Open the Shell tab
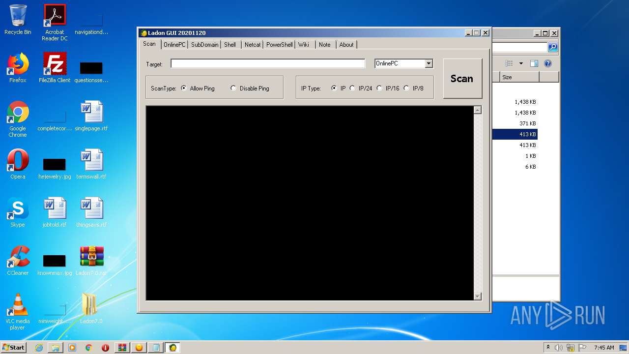 click(230, 44)
